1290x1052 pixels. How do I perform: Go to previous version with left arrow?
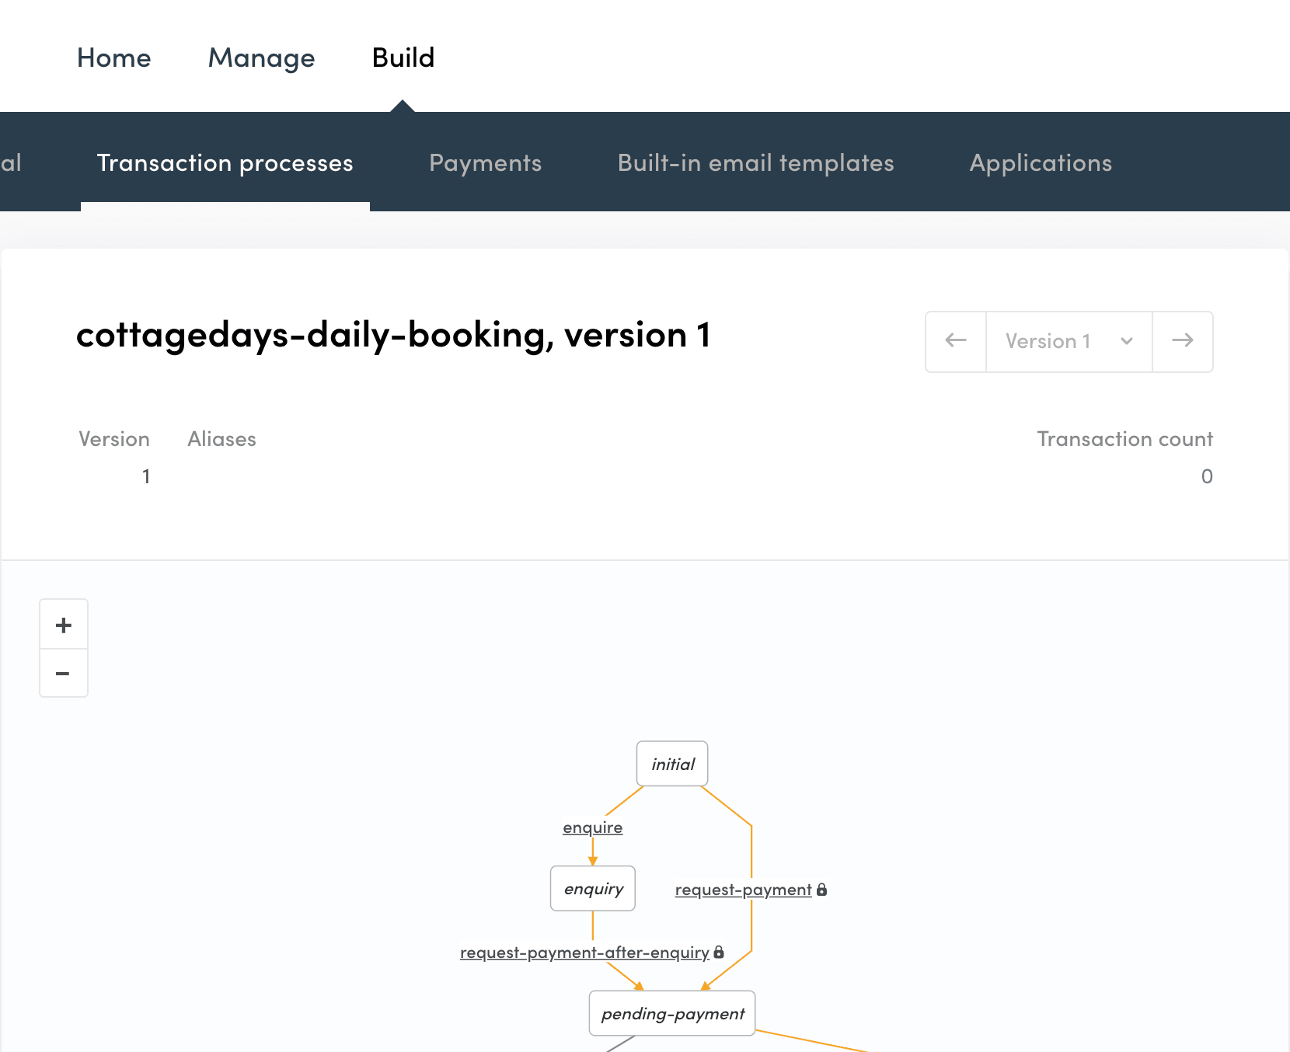click(956, 341)
